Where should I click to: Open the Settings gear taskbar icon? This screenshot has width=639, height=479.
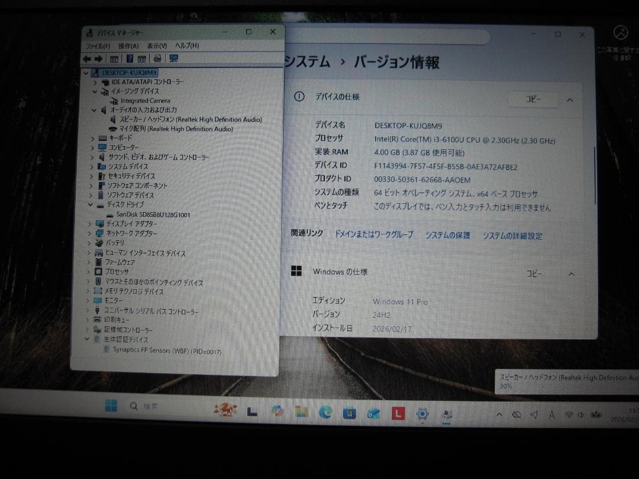(x=422, y=414)
